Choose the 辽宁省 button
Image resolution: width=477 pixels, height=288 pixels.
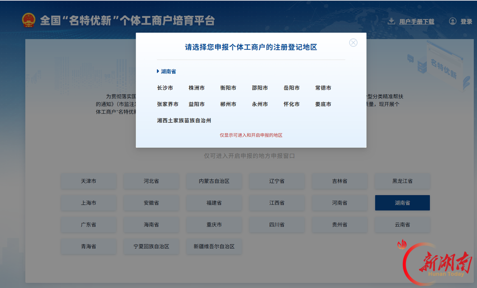(277, 181)
